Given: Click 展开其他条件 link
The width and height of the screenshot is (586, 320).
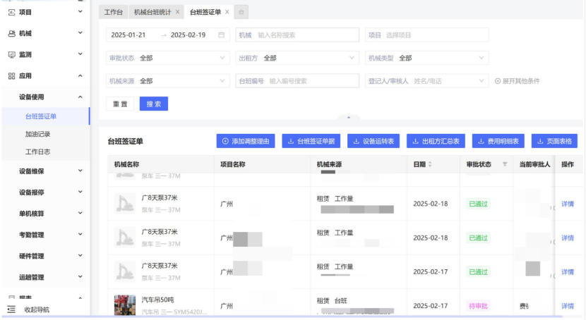Looking at the screenshot, I should (518, 81).
